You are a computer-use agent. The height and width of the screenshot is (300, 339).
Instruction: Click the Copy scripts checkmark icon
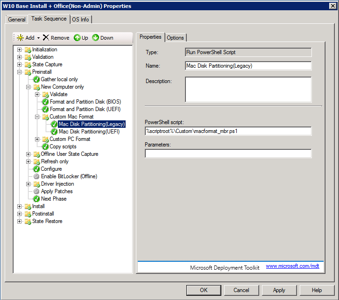[x=45, y=147]
